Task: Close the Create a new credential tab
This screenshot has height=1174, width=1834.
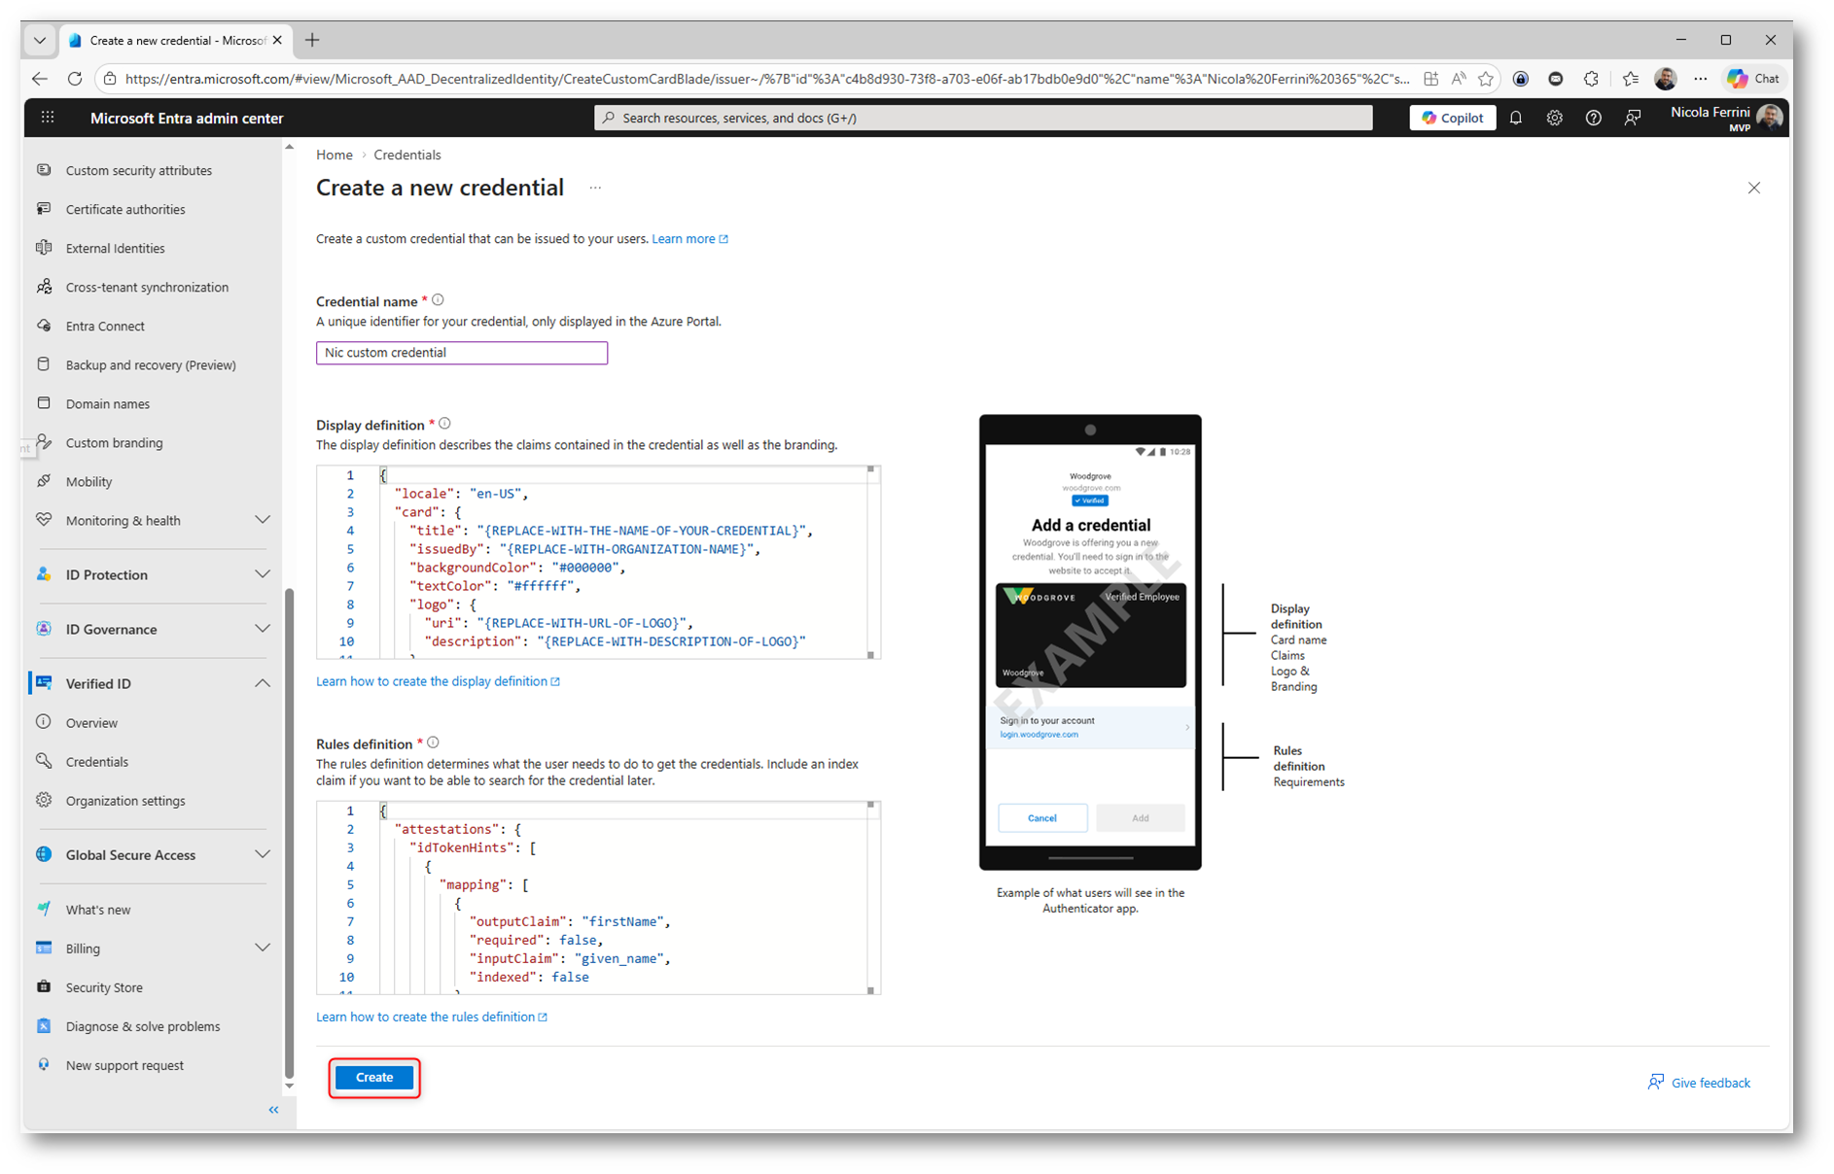Action: 277,40
